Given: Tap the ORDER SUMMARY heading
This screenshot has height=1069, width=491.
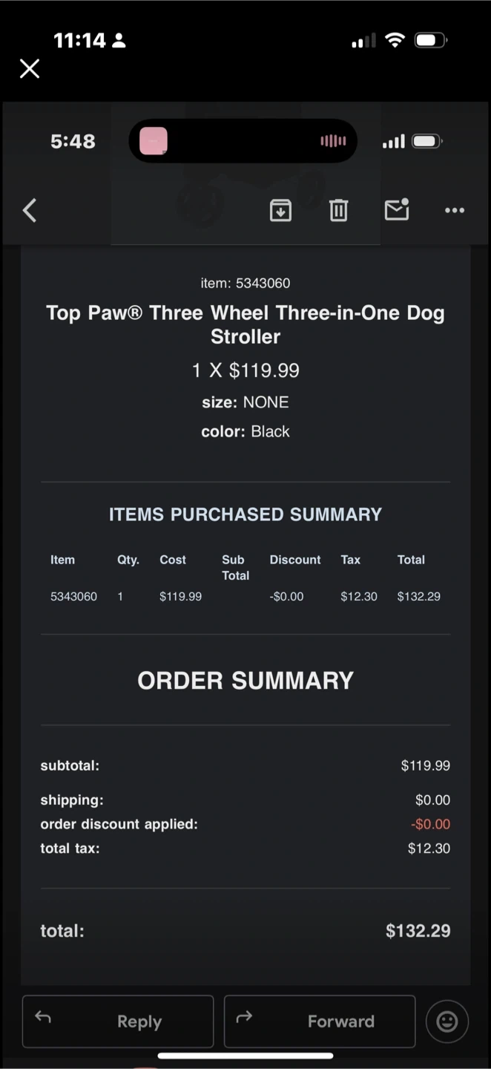Looking at the screenshot, I should point(245,681).
